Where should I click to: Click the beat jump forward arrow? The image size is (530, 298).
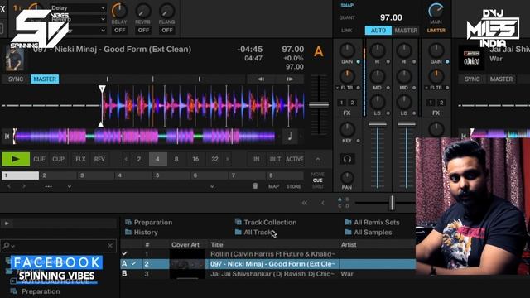click(290, 79)
